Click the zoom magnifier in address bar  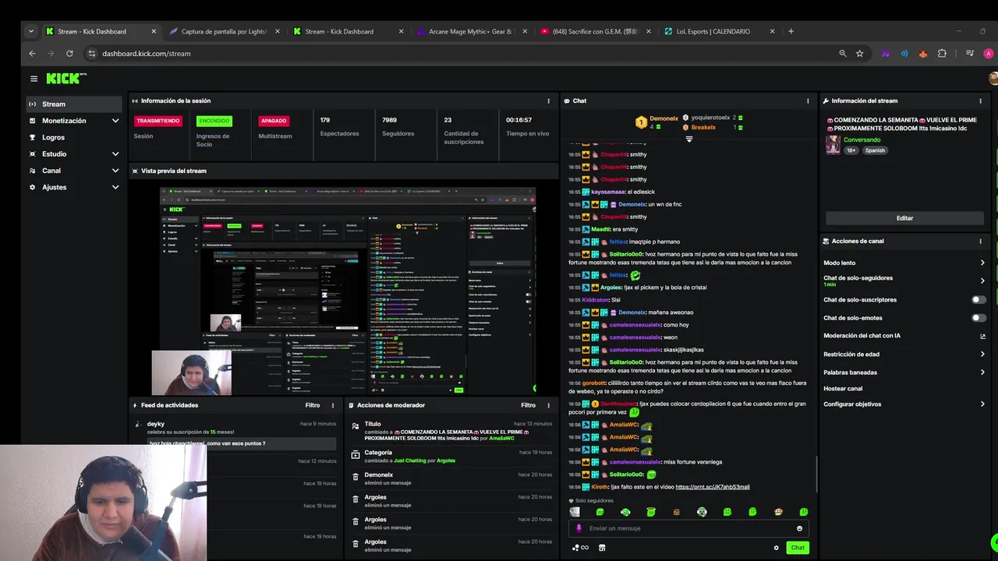point(843,54)
